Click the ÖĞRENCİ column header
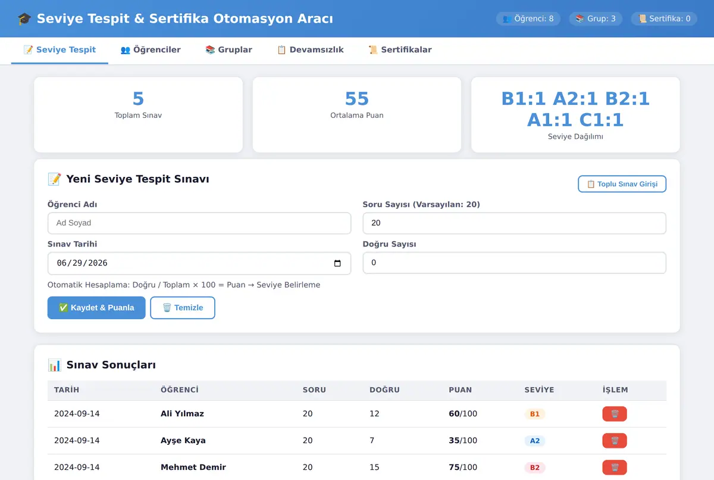Viewport: 714px width, 480px height. tap(180, 390)
